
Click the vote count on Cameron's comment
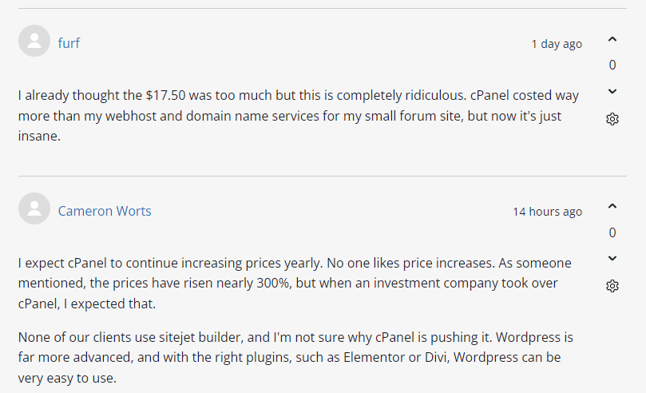[612, 232]
